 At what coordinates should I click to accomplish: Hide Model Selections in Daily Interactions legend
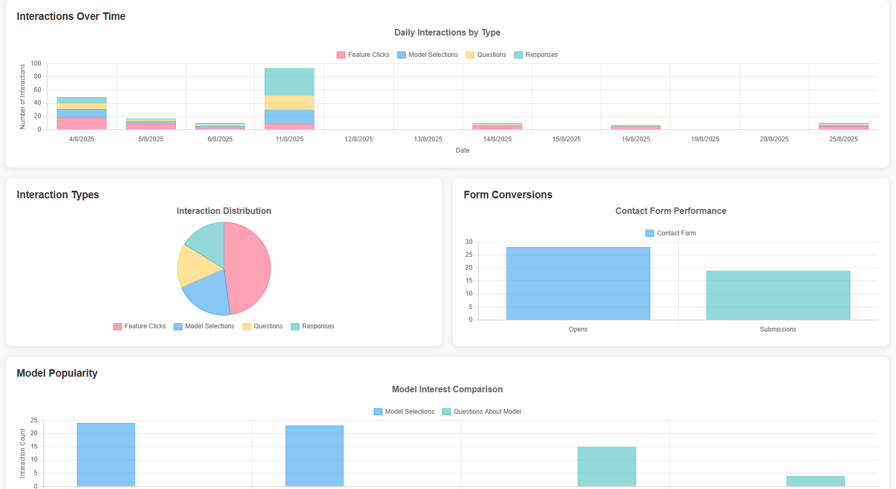[x=428, y=55]
